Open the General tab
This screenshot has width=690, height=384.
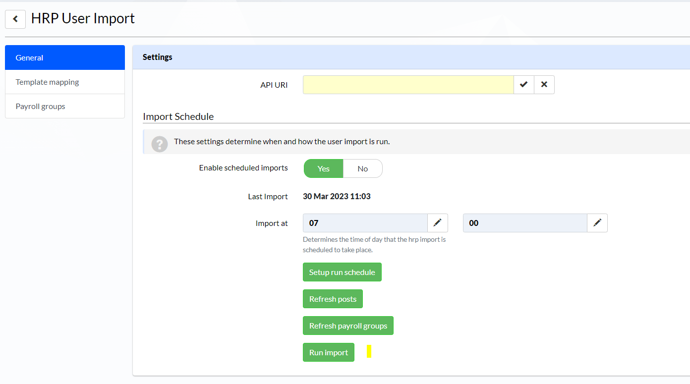coord(65,57)
